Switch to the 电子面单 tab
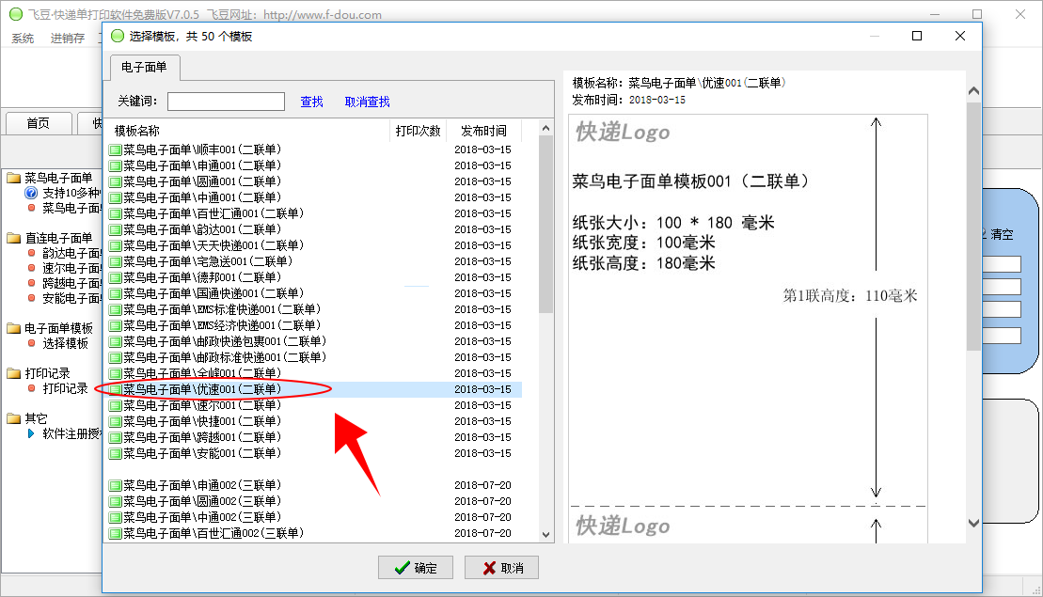 tap(144, 67)
